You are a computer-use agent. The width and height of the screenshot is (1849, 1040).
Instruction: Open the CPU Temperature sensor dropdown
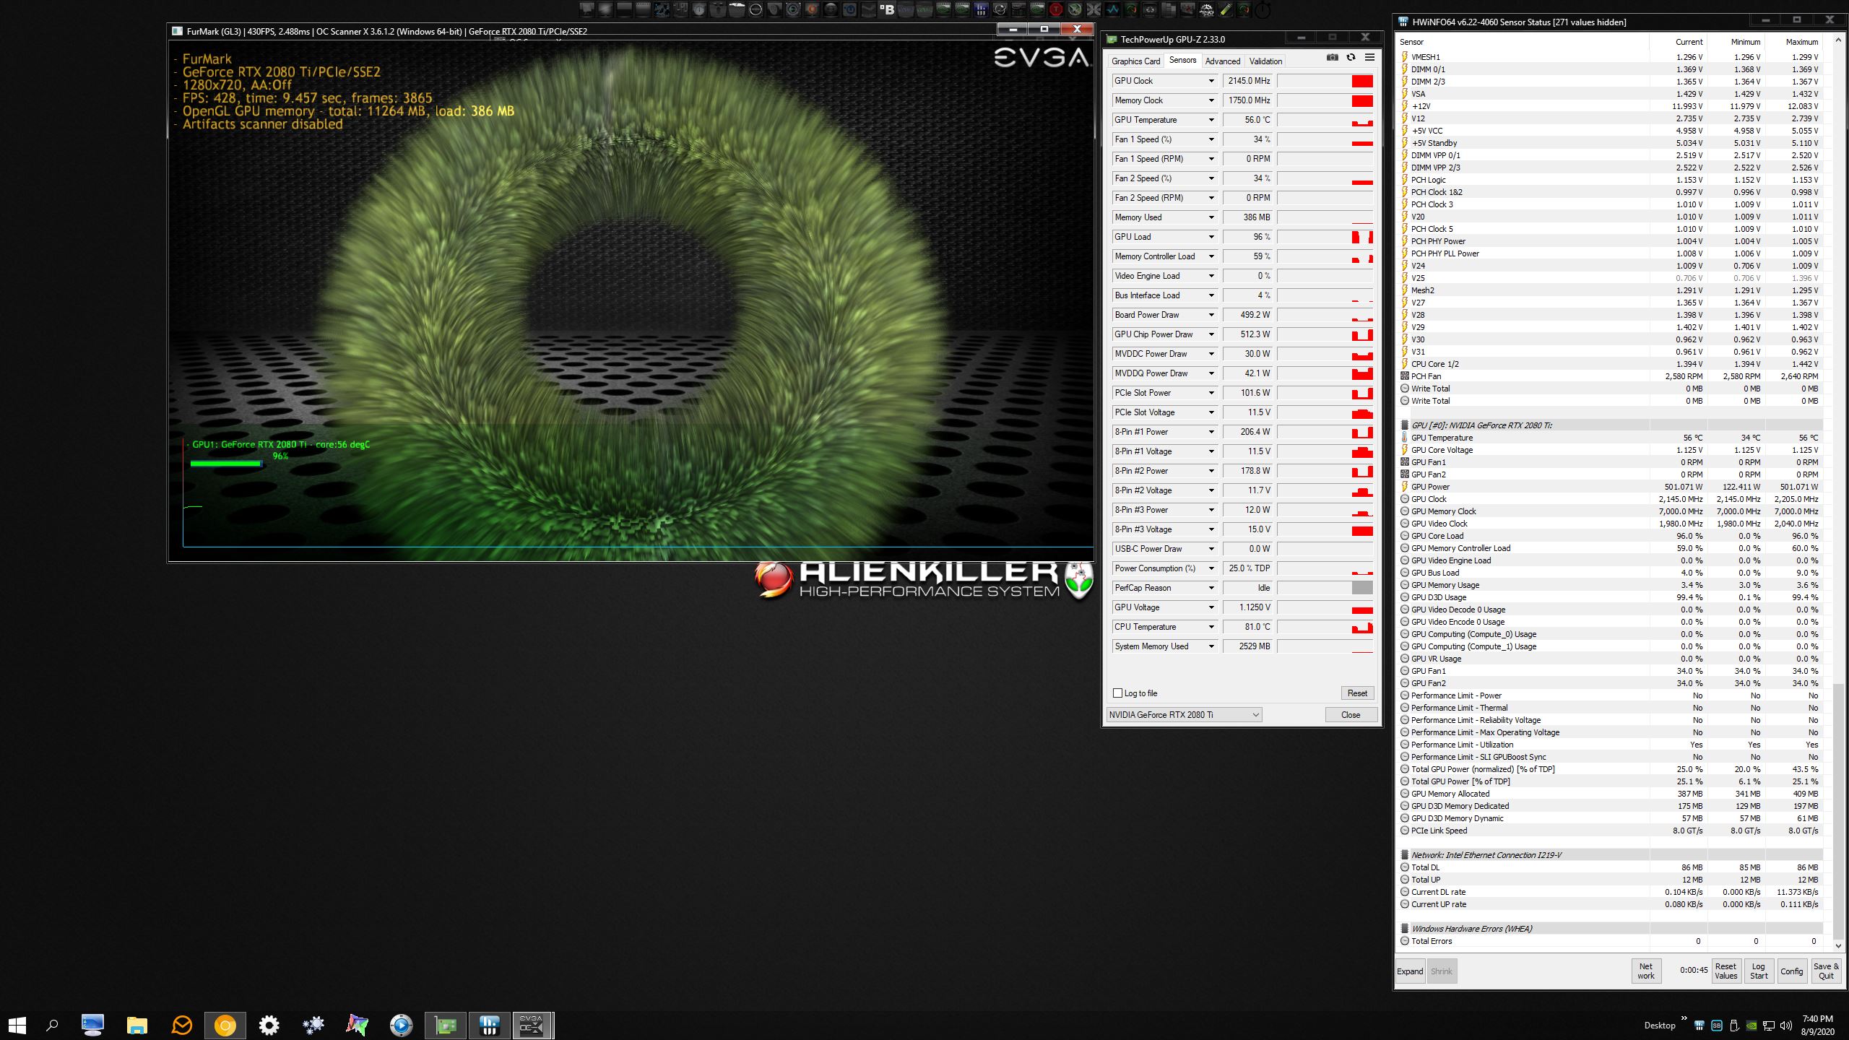tap(1211, 627)
